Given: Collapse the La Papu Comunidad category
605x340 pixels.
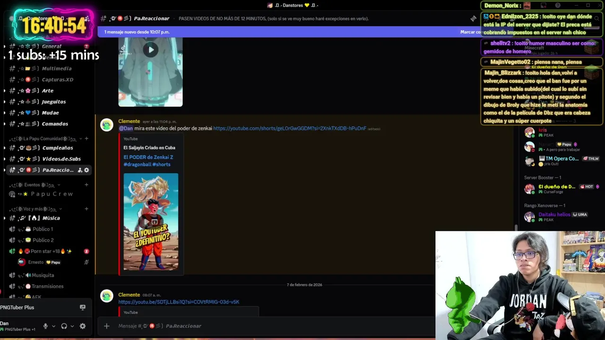Looking at the screenshot, I should coord(45,139).
